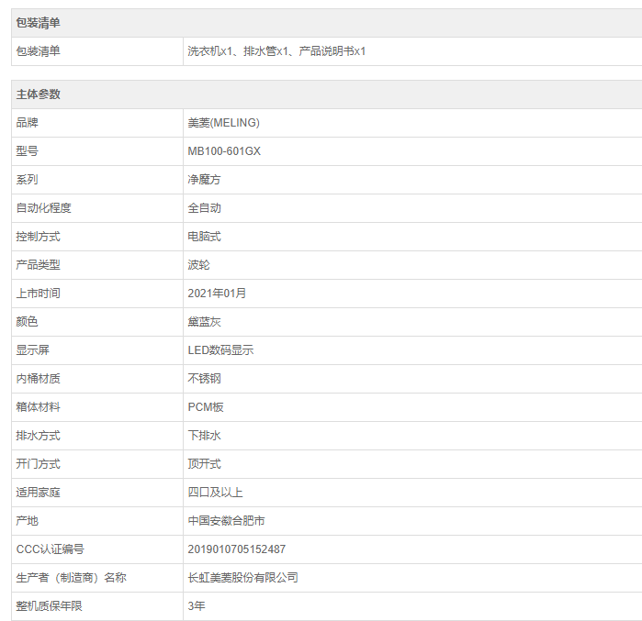The height and width of the screenshot is (621, 642).
Task: Click the model value MB100-601GX
Action: click(224, 151)
